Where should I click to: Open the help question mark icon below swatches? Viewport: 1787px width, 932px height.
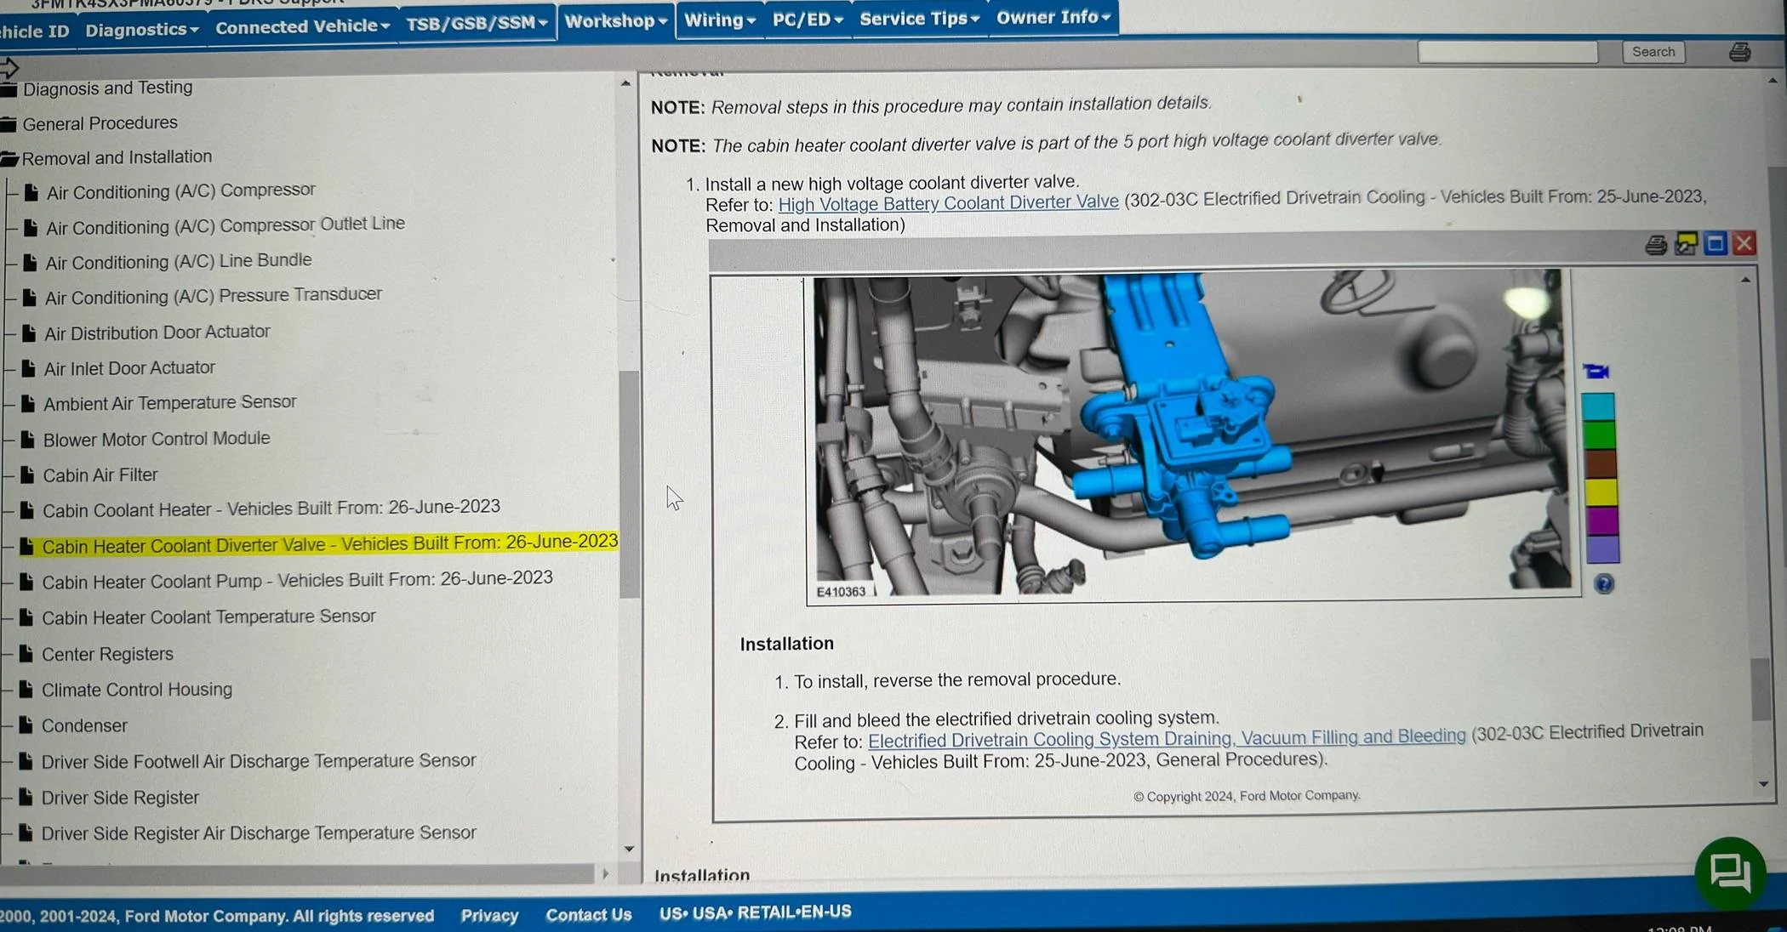click(x=1603, y=583)
